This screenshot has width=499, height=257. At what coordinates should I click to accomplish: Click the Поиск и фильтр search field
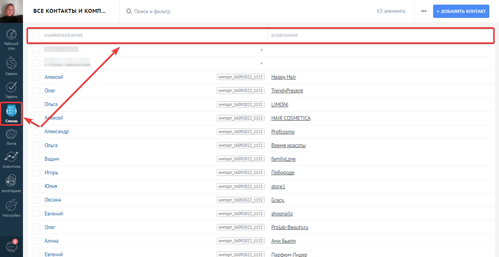click(152, 11)
